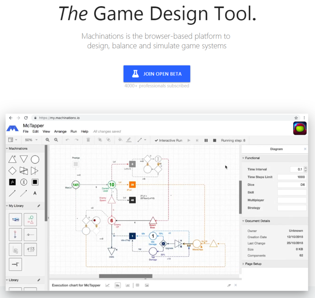Open table view in Execution chart

pyautogui.click(x=138, y=285)
